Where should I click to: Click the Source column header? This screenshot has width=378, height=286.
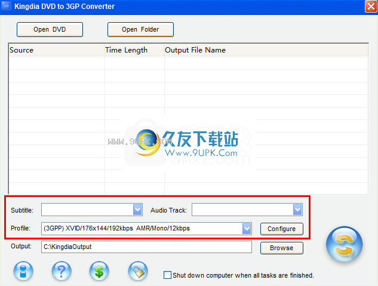pos(57,50)
